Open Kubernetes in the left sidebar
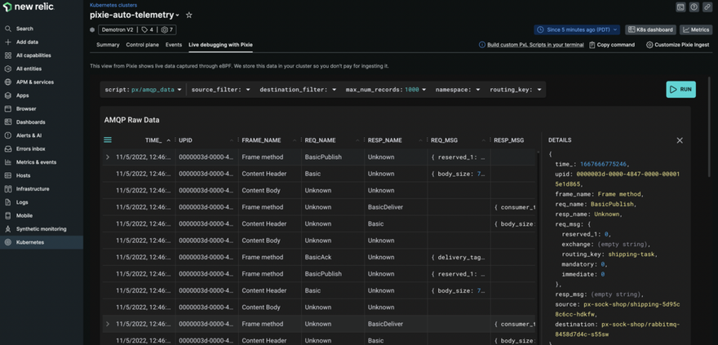The width and height of the screenshot is (718, 345). [x=30, y=242]
